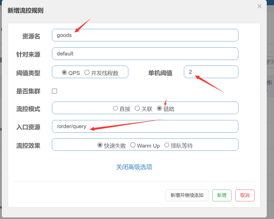Select the QPS threshold type radio

point(64,72)
